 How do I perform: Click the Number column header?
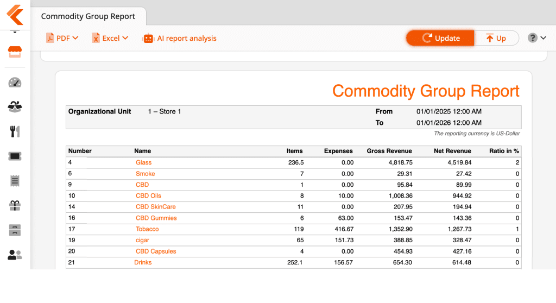(x=80, y=151)
